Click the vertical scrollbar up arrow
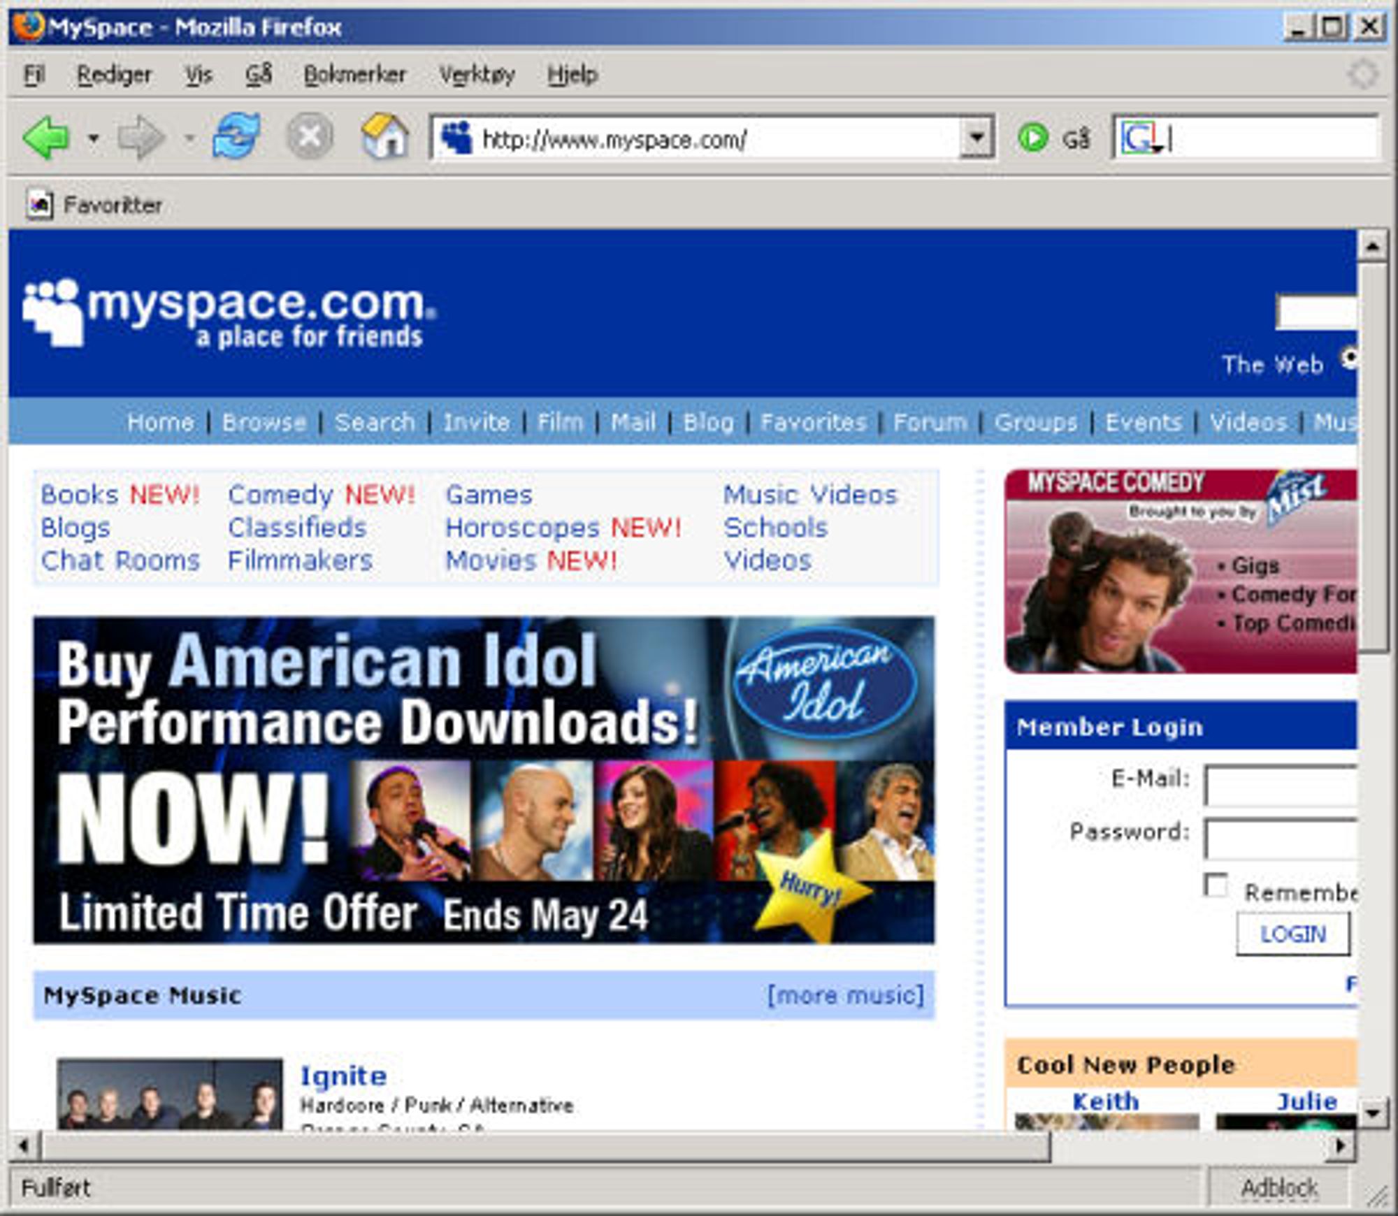The width and height of the screenshot is (1398, 1216). [1372, 246]
